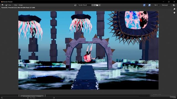
Task: Open the gizmo options dropdown arrow
Action: 147,5
